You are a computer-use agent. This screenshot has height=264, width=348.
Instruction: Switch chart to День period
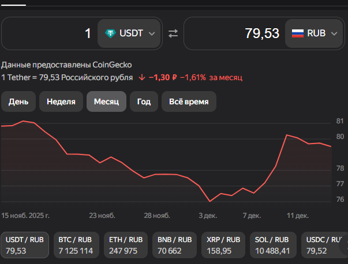18,101
